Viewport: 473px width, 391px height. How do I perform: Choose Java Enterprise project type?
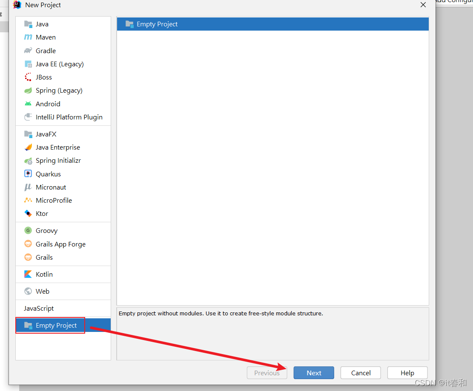pos(63,147)
